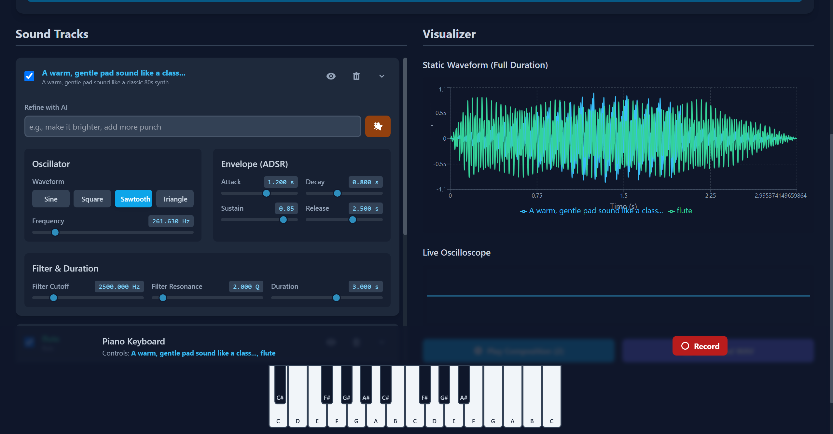The image size is (833, 434).
Task: Choose the Triangle waveform option
Action: (175, 199)
